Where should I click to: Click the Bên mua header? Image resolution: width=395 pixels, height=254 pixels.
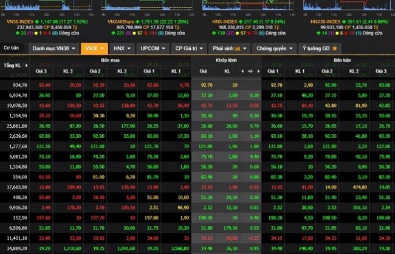point(110,61)
